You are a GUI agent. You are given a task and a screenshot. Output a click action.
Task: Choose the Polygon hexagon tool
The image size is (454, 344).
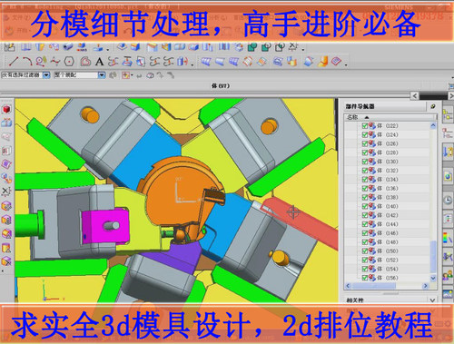69,62
